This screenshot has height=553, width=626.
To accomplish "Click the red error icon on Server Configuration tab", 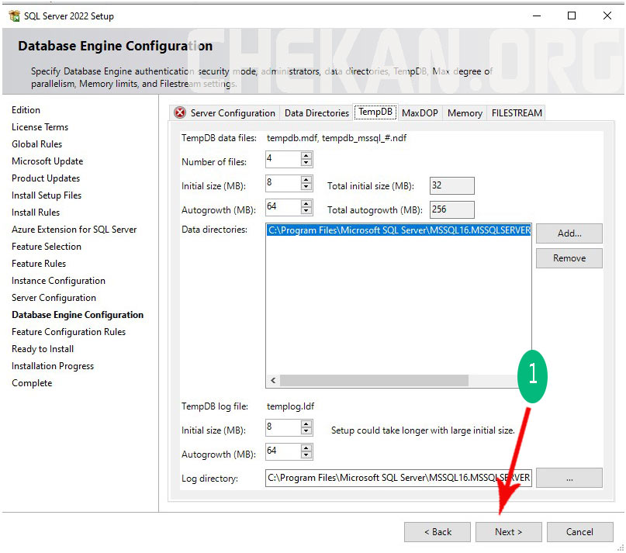I will tap(180, 113).
